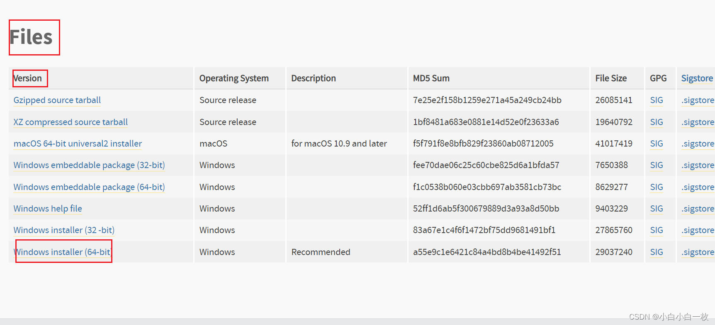Screen dimensions: 715x325
Task: Open SIG for Windows embeddable package (32-bit)
Action: click(x=657, y=165)
